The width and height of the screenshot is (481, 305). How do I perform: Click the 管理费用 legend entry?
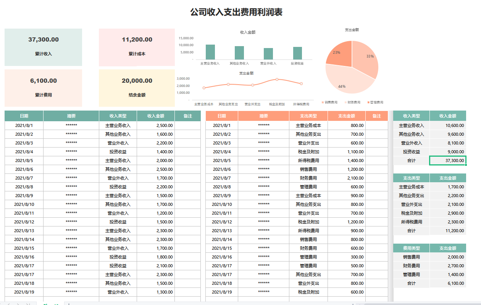coord(376,102)
